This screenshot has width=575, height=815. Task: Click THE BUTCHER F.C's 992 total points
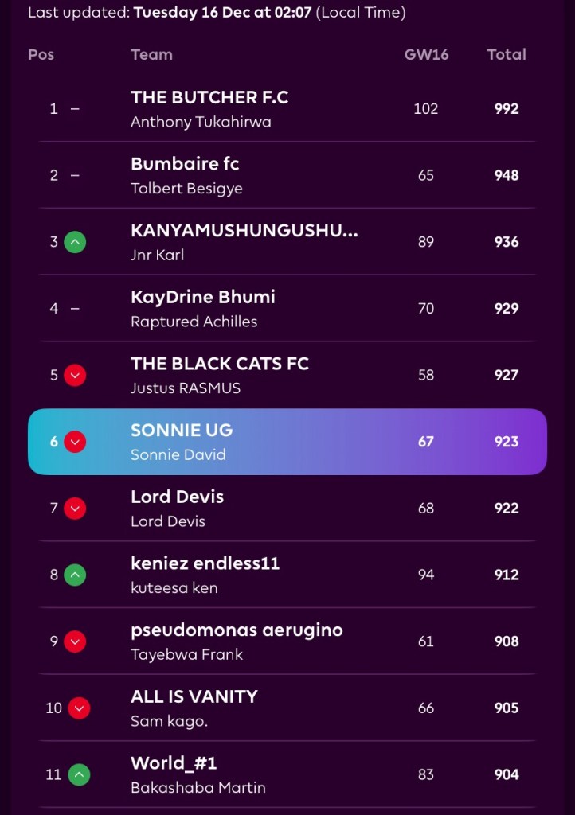[507, 109]
